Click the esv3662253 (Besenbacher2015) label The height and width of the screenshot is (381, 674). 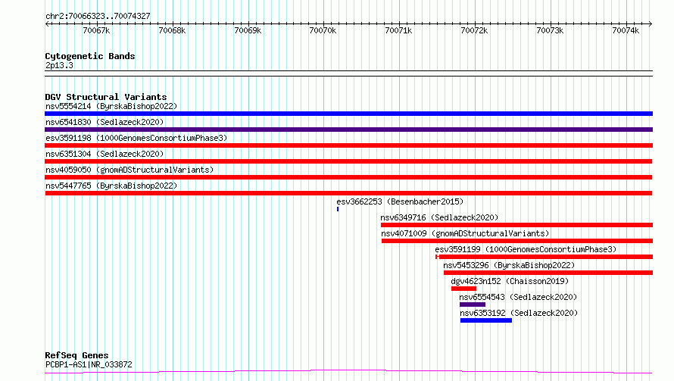pos(400,201)
